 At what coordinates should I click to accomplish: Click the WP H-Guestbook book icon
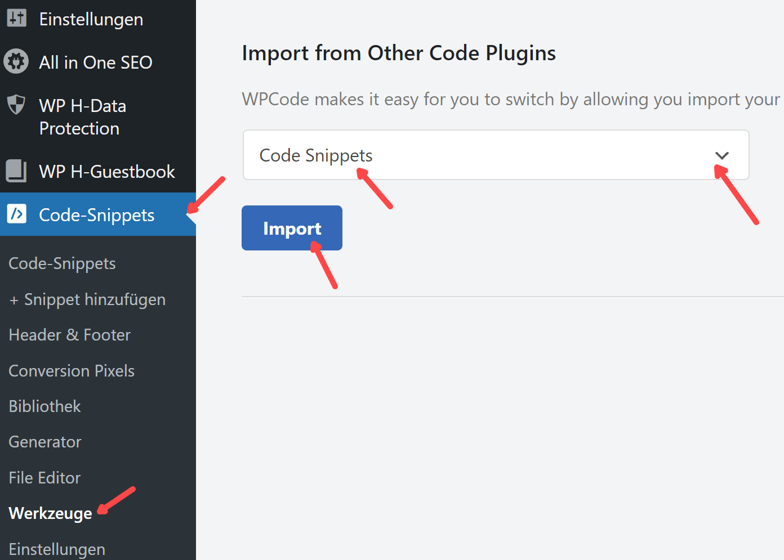click(x=16, y=171)
